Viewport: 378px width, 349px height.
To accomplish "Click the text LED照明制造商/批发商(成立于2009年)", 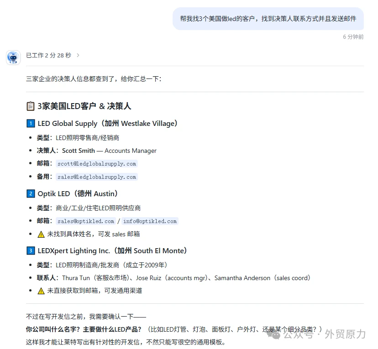I will pyautogui.click(x=111, y=265).
